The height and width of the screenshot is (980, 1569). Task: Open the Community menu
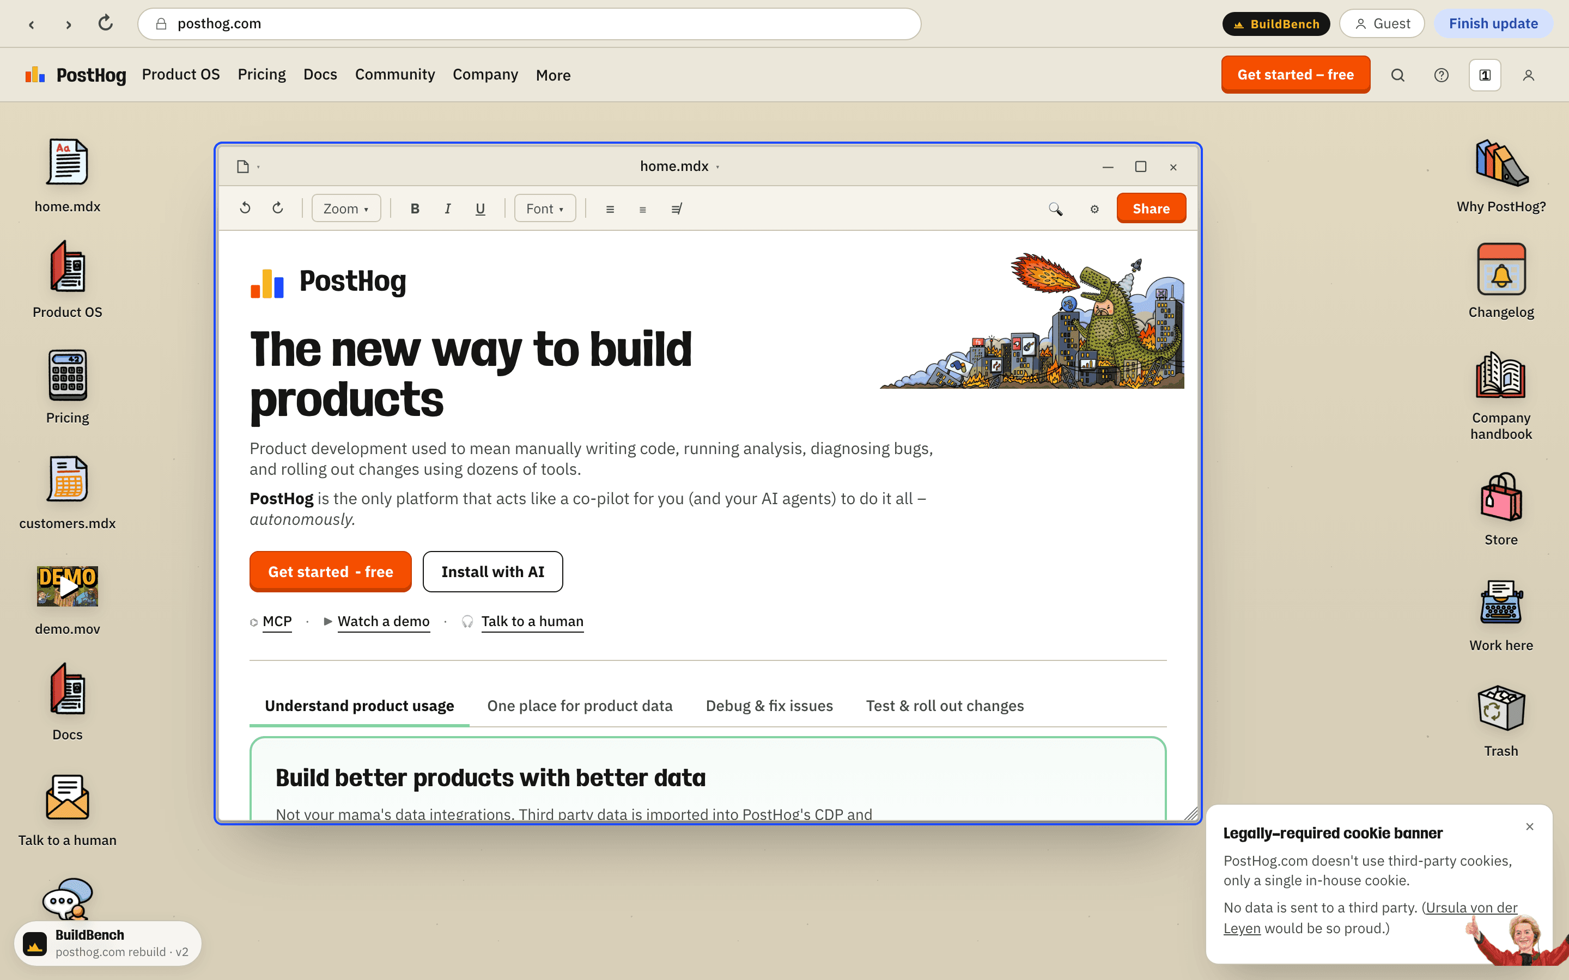[395, 75]
